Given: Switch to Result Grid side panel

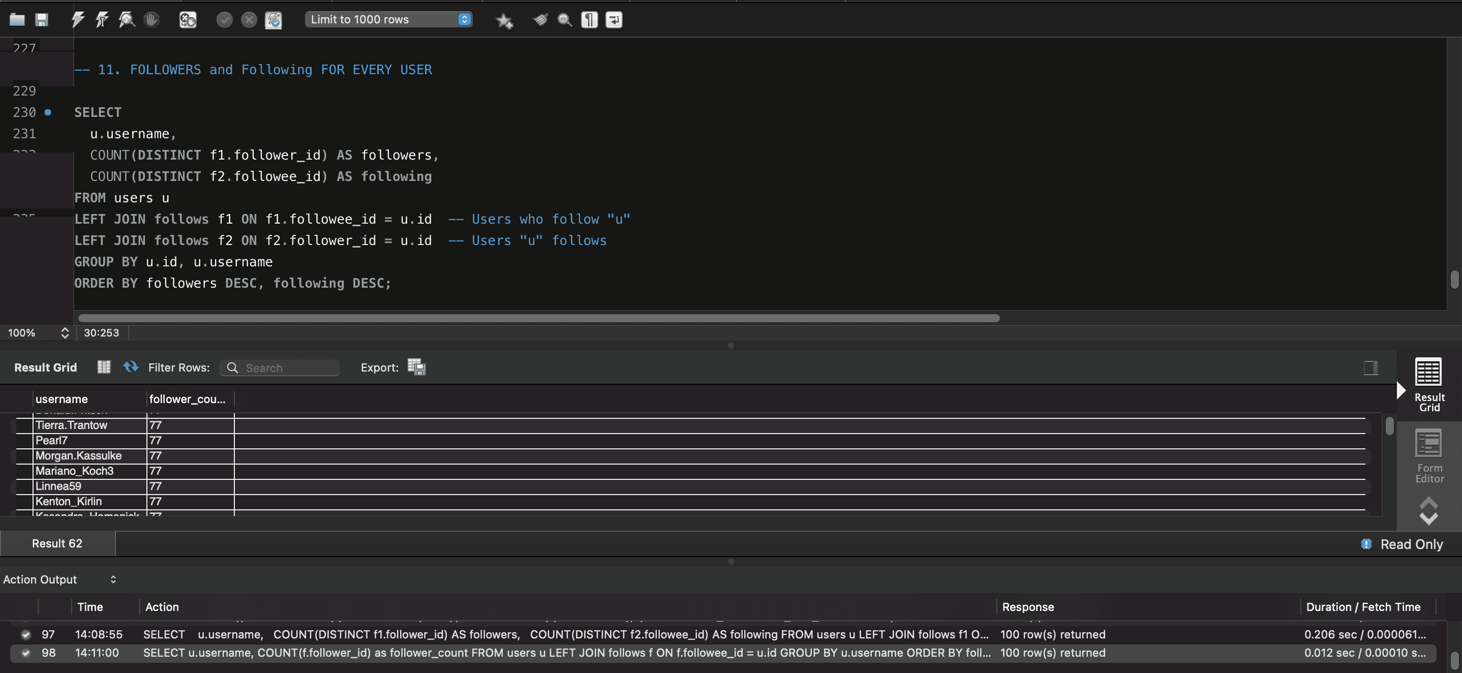Looking at the screenshot, I should 1429,385.
